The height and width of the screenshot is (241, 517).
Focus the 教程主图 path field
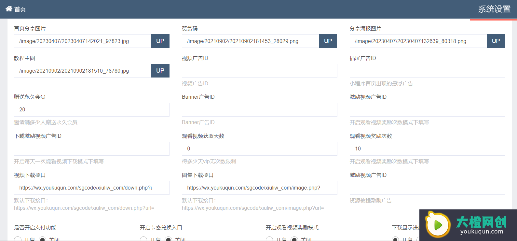pos(83,71)
